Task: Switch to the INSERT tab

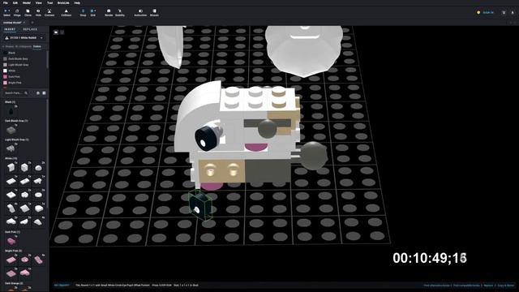Action: (10, 29)
